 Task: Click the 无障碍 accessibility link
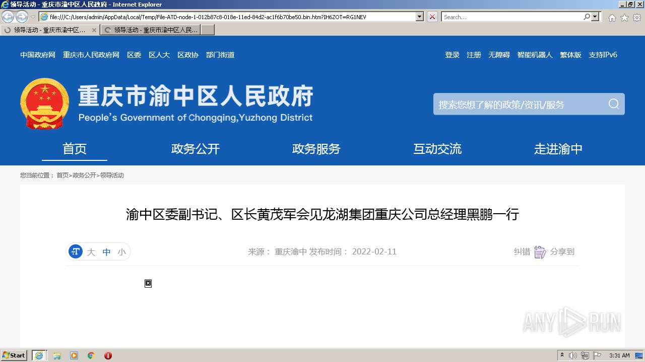tap(499, 55)
